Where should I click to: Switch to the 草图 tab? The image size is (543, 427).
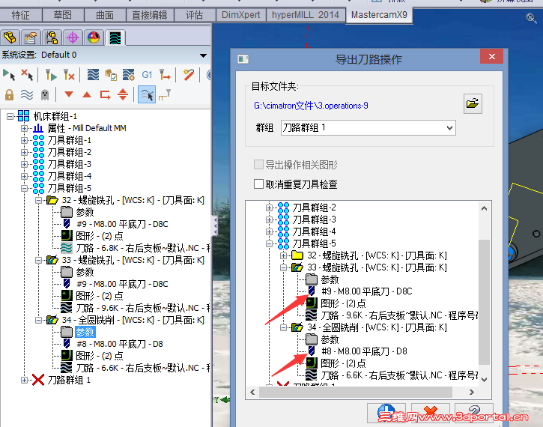pos(63,15)
